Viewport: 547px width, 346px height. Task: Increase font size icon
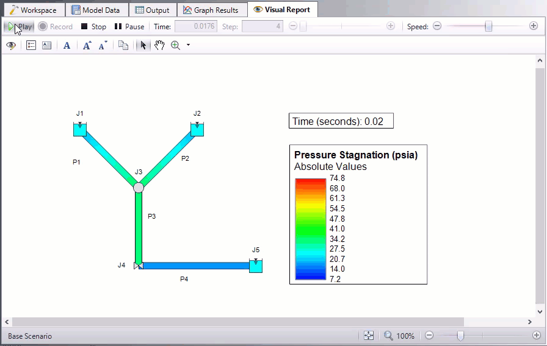point(87,45)
